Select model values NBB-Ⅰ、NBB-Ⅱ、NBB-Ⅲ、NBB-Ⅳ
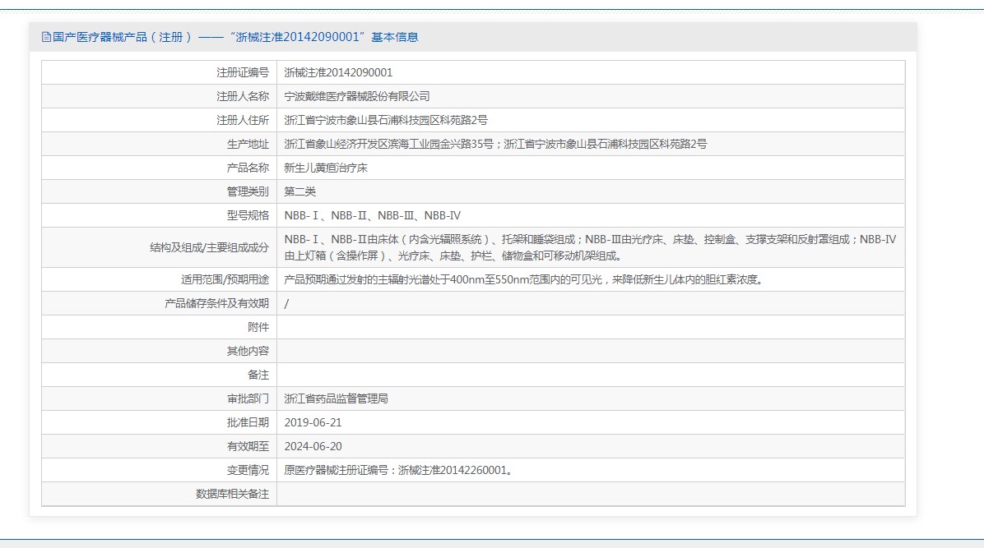The height and width of the screenshot is (548, 984). 373,216
